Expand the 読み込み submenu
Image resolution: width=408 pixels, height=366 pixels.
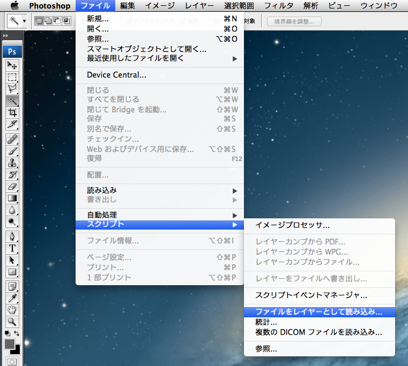point(160,190)
